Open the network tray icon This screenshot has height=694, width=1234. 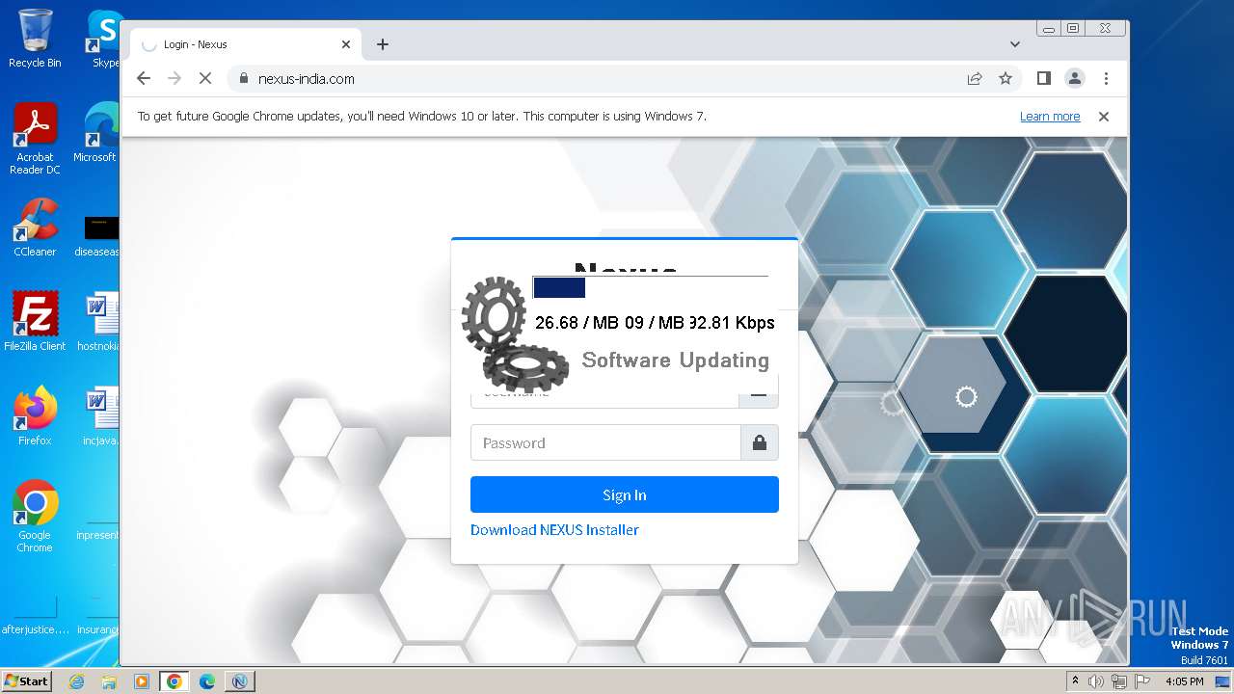click(1119, 681)
